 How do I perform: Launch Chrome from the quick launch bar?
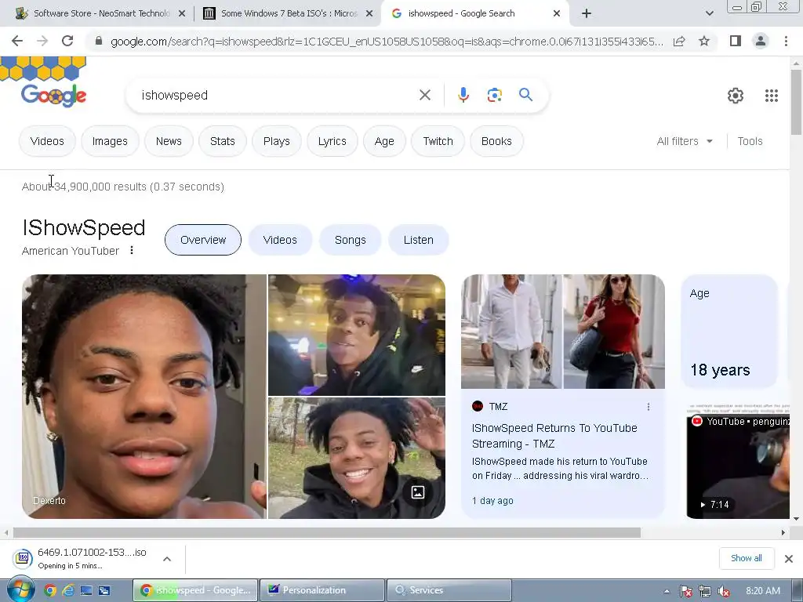pyautogui.click(x=49, y=590)
